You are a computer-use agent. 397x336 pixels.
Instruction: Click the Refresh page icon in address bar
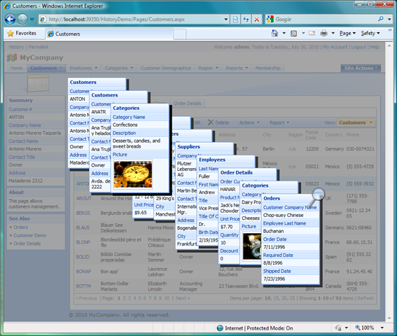pos(246,20)
